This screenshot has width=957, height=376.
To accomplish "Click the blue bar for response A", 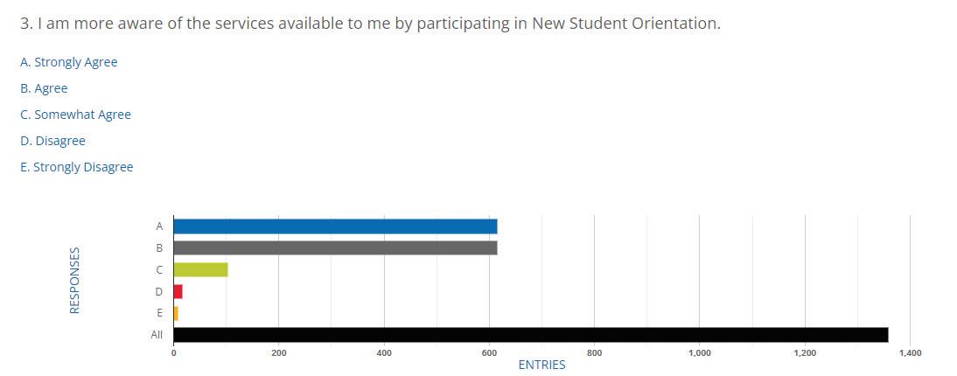I will coord(335,226).
